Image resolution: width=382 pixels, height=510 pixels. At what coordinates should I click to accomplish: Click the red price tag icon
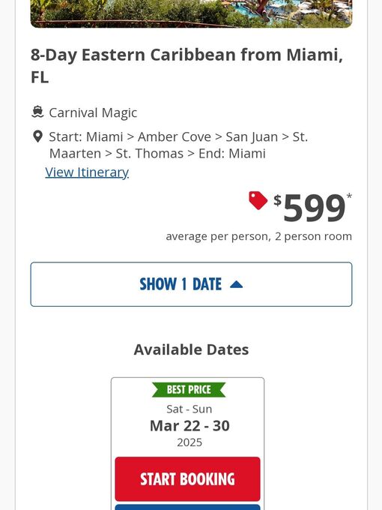click(x=258, y=200)
